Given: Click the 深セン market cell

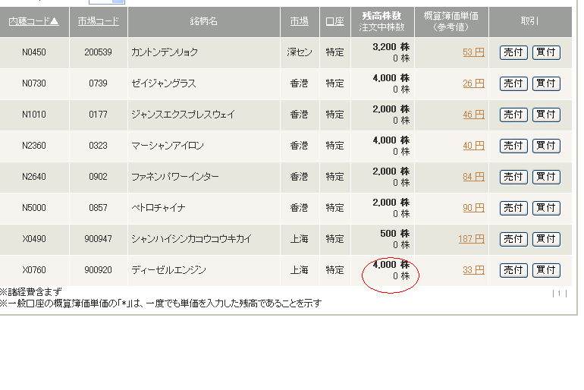Looking at the screenshot, I should click(300, 52).
